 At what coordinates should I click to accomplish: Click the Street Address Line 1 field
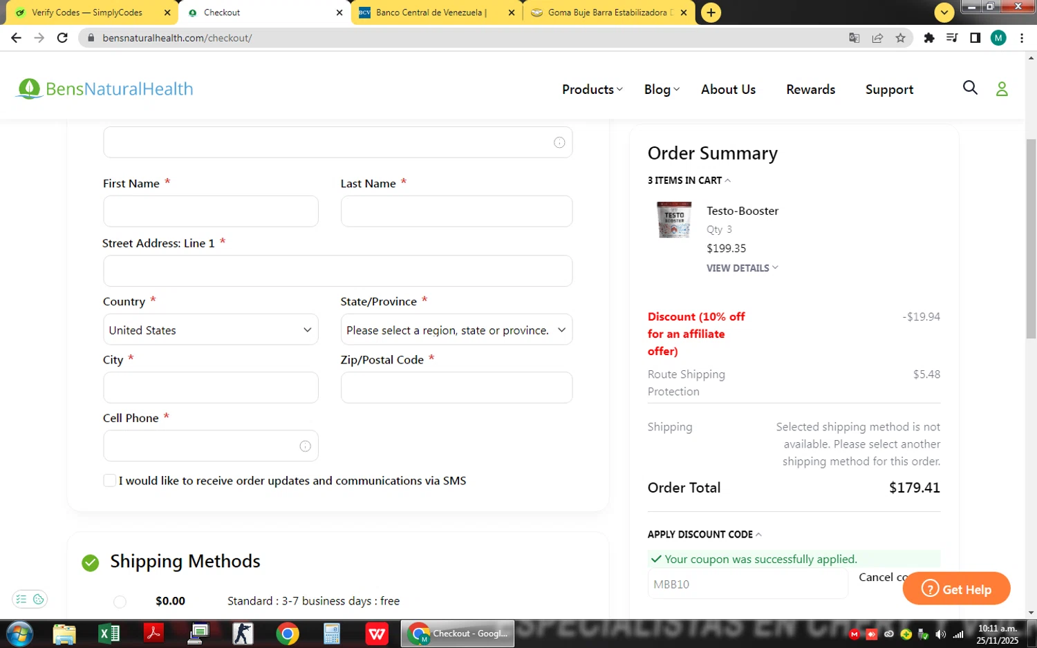(338, 271)
